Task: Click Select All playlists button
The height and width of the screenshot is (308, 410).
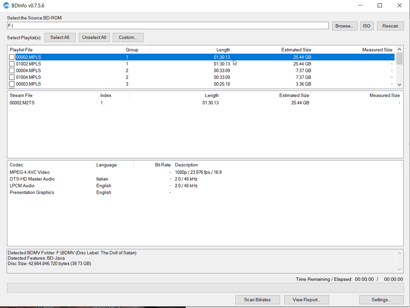Action: [x=60, y=37]
